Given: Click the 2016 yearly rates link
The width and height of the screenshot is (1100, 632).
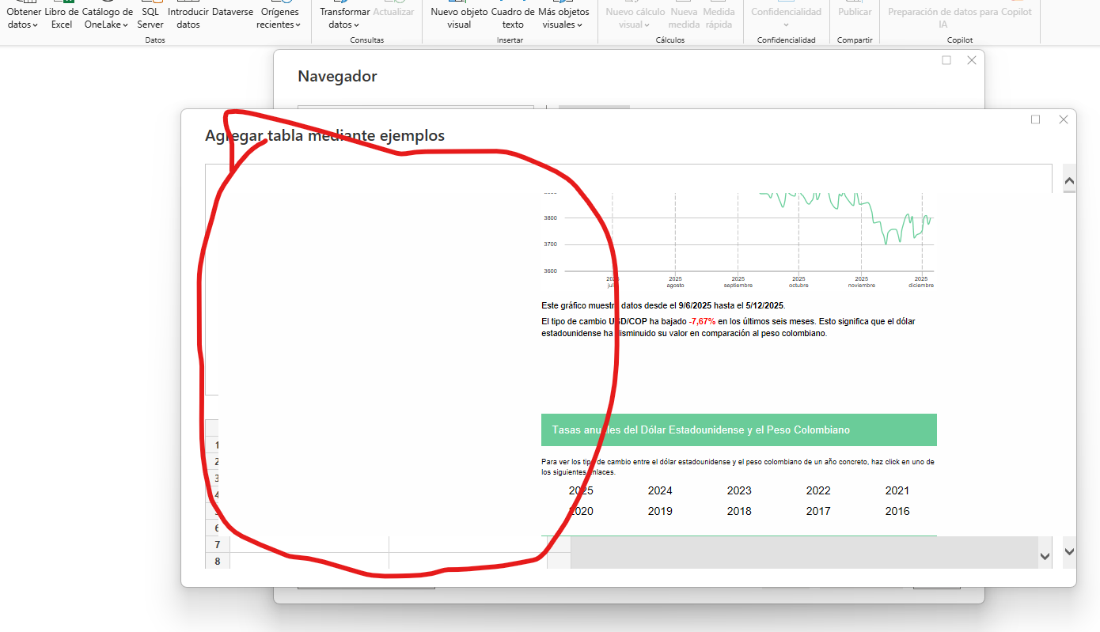Looking at the screenshot, I should 897,511.
